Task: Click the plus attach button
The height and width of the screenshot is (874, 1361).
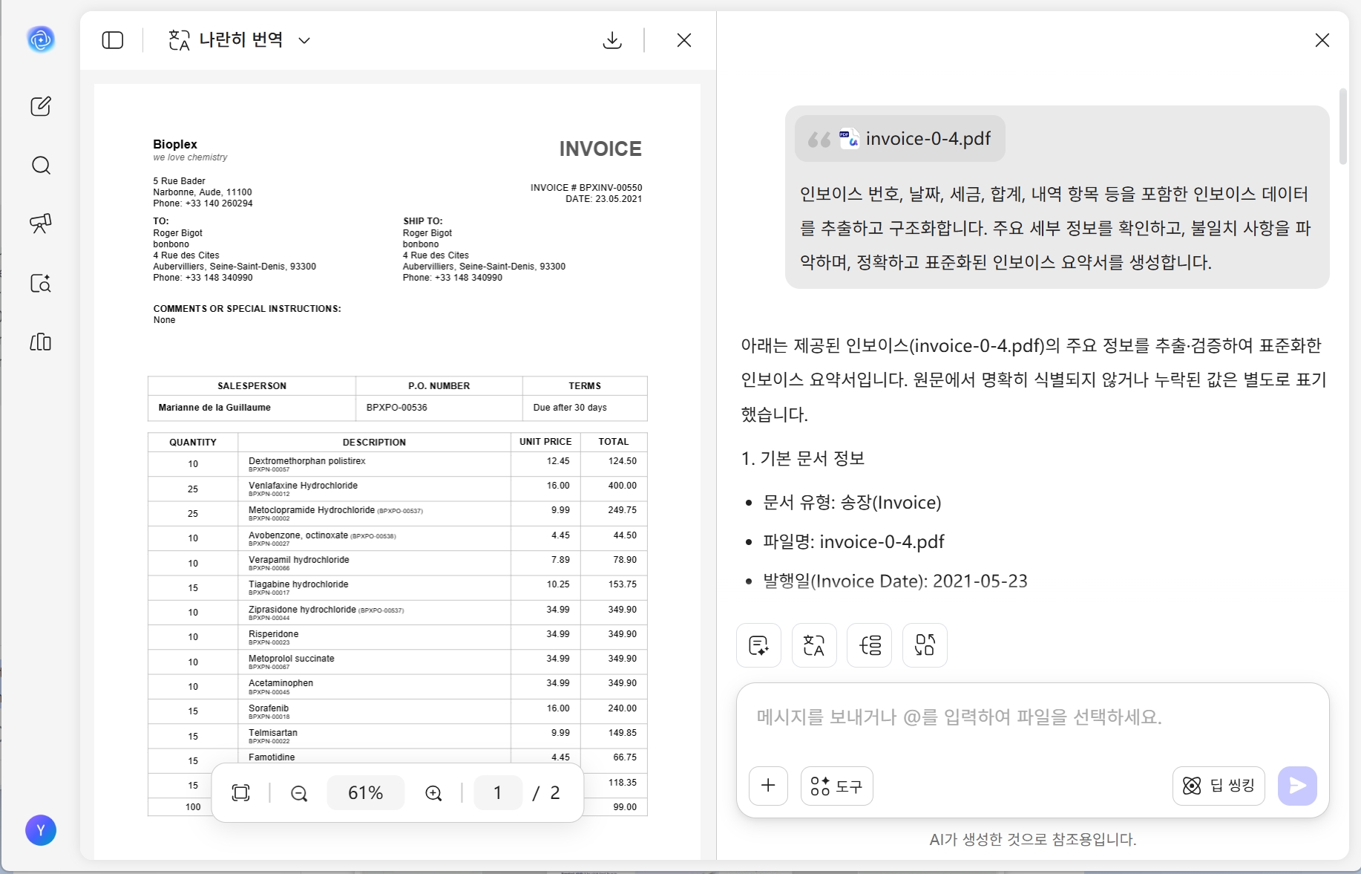Action: point(769,786)
